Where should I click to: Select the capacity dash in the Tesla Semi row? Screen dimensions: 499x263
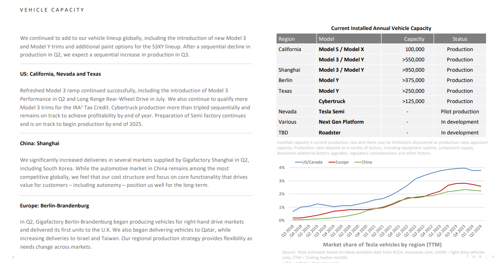click(408, 112)
